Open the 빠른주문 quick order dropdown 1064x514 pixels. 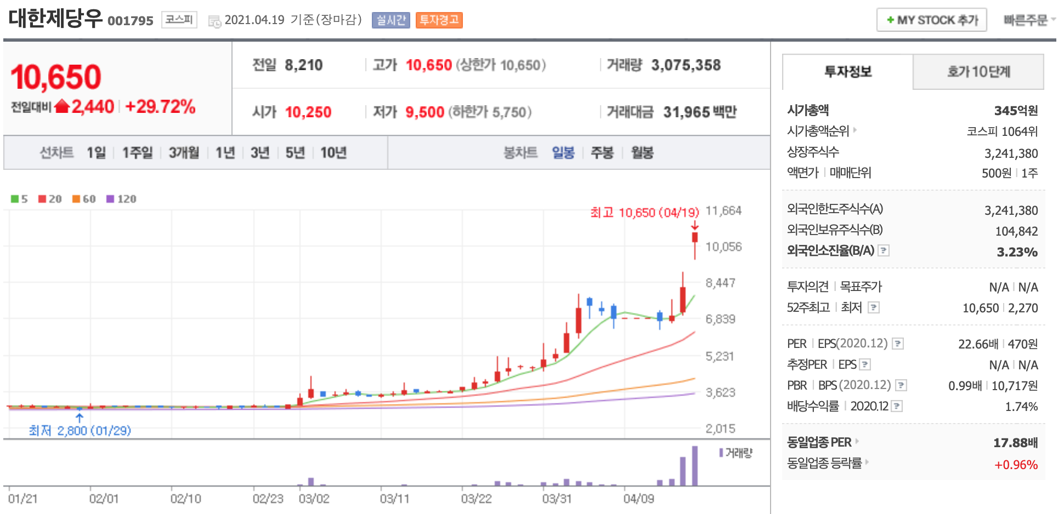1029,20
